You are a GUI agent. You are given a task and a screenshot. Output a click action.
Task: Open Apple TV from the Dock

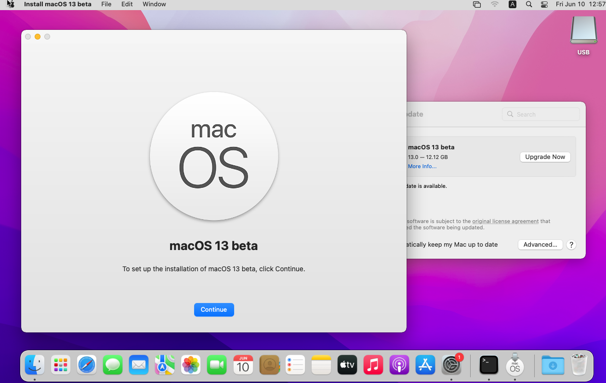pos(347,365)
